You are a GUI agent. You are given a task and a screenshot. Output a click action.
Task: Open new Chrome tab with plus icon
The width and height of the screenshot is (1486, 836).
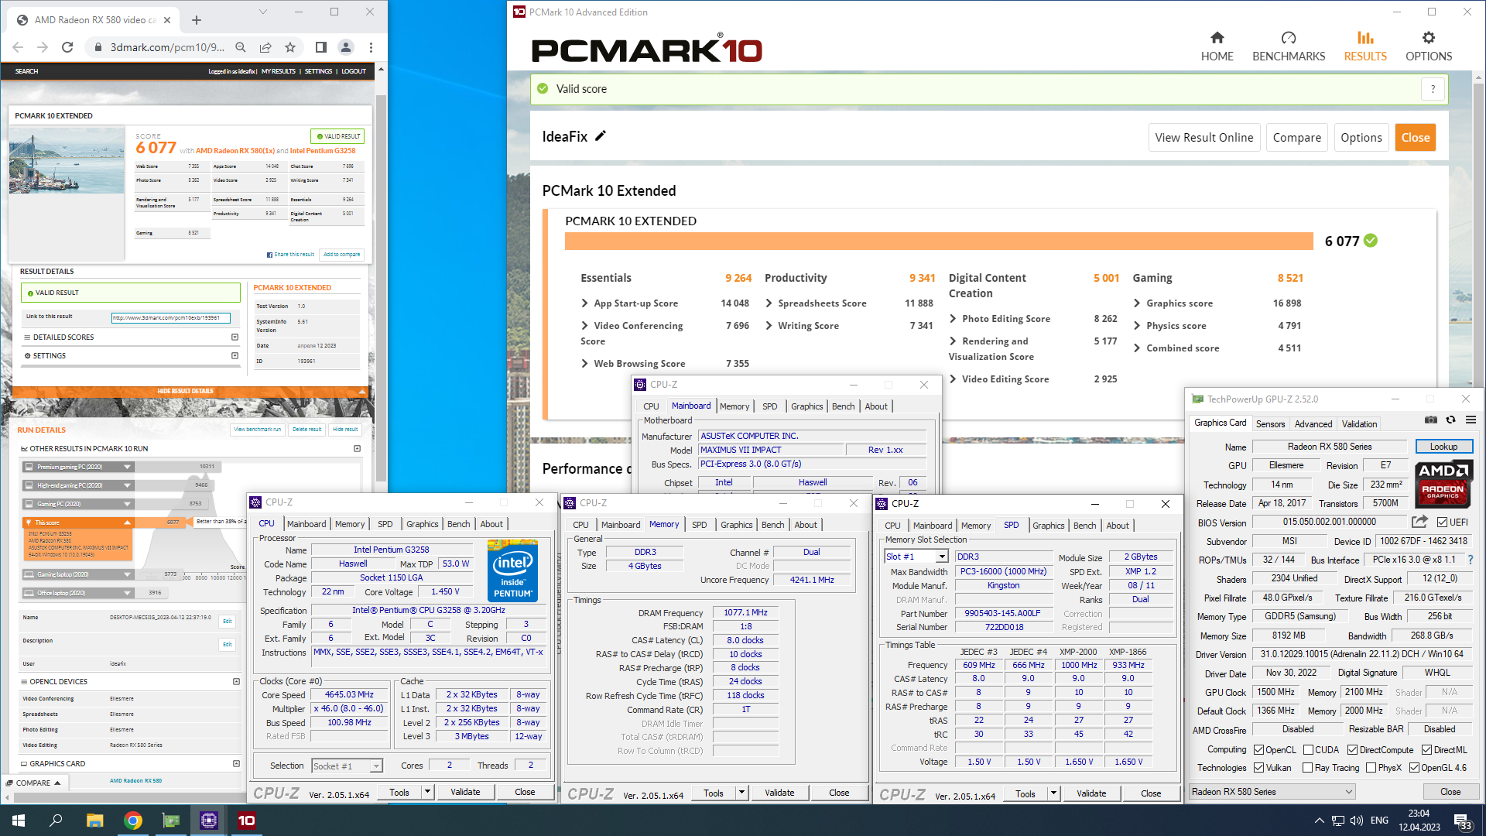(x=197, y=20)
